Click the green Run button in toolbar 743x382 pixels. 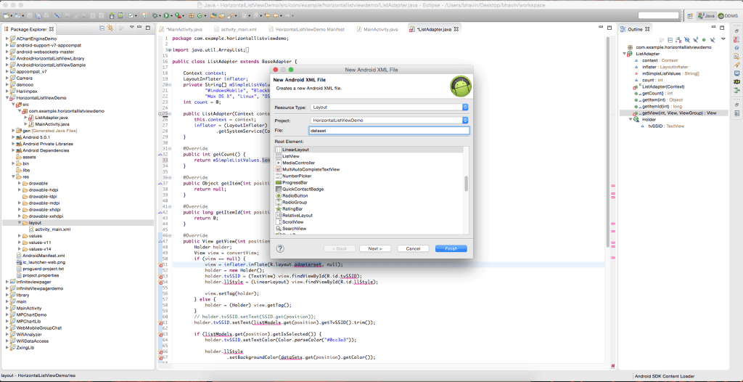pos(166,15)
